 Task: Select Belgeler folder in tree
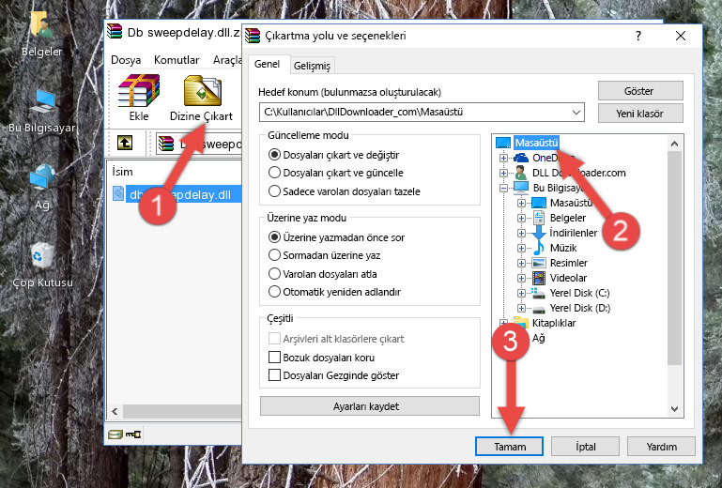568,218
